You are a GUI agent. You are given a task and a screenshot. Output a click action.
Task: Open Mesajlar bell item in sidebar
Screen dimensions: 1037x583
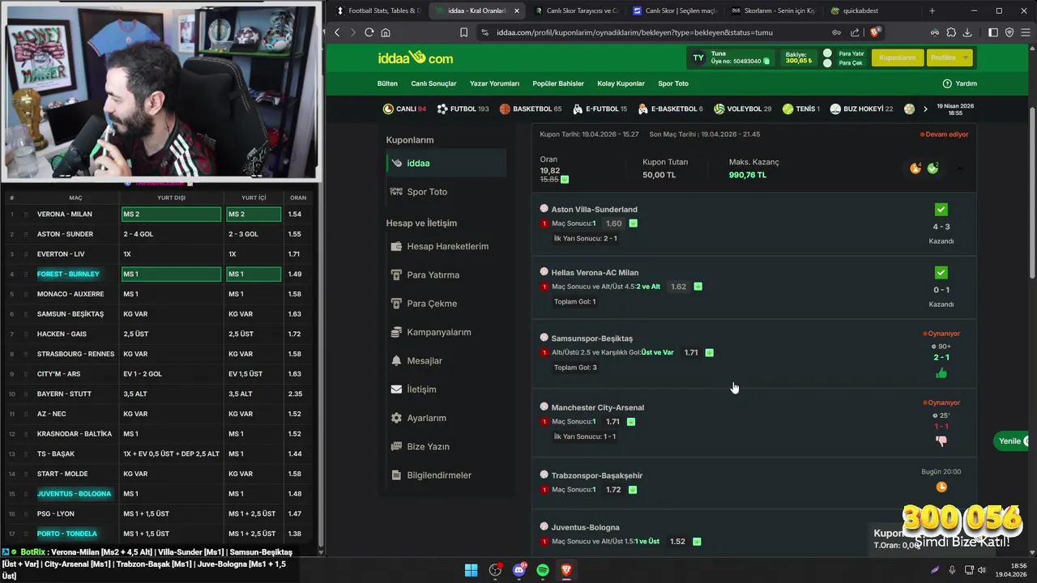coord(424,360)
